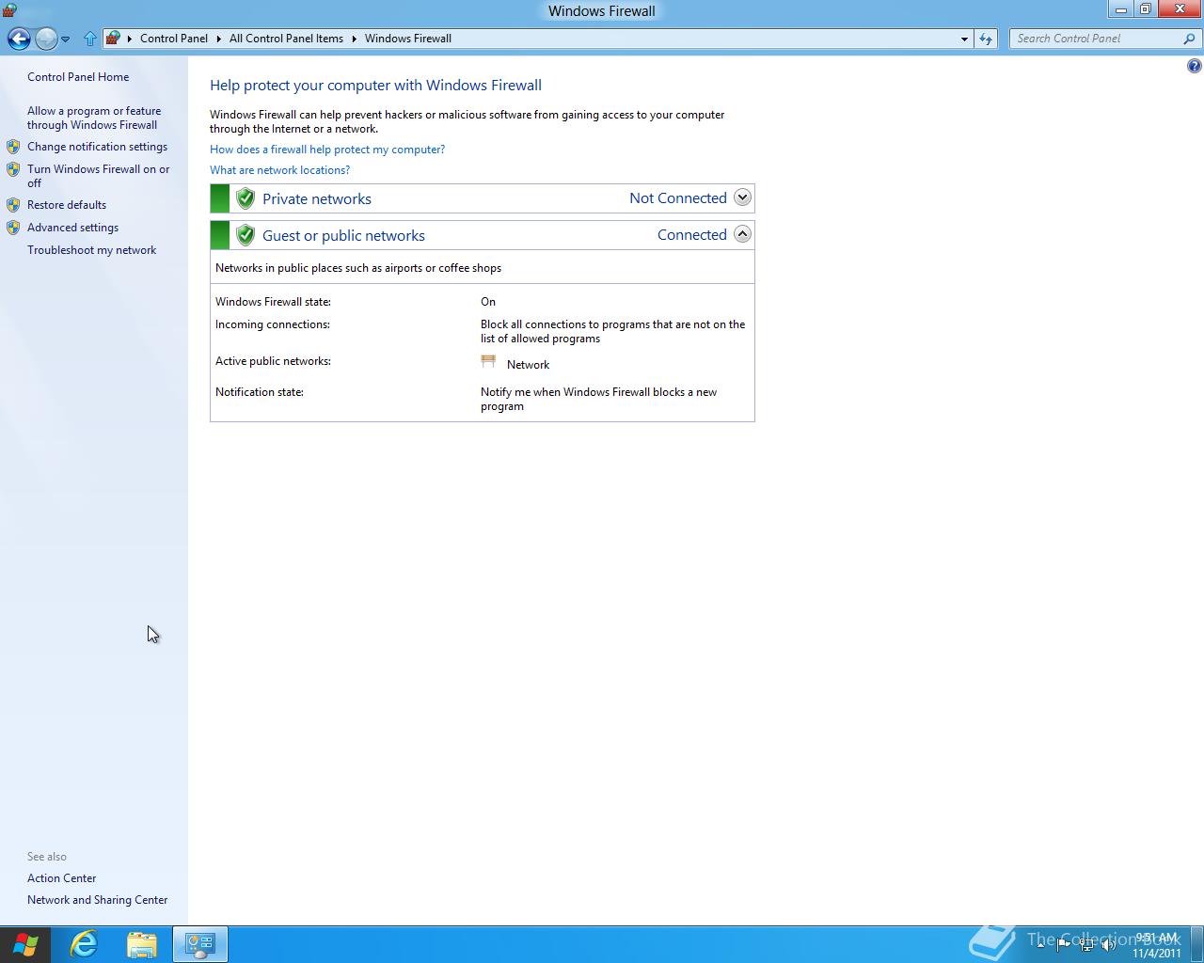This screenshot has height=963, width=1204.
Task: Open Network and Sharing Center link
Action: click(x=97, y=900)
